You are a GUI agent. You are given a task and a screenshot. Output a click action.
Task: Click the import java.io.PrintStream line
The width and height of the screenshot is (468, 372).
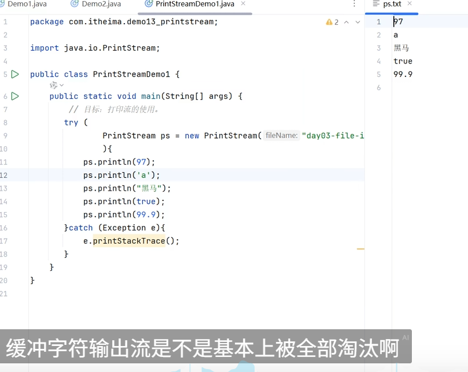95,48
